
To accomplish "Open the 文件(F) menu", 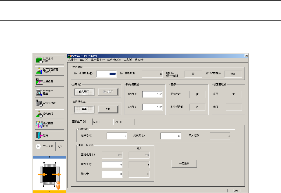I will (72, 60).
